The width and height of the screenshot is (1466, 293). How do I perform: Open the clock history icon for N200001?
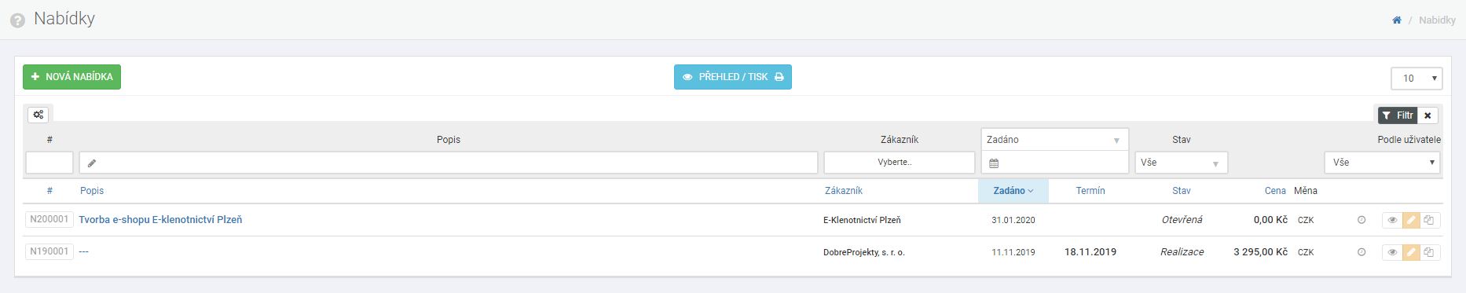[1362, 220]
